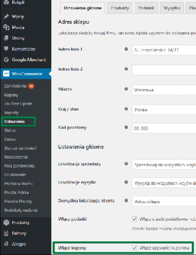Image resolution: width=196 pixels, height=255 pixels.
Task: Open the Domyślna lokalizacja klienta dropdown
Action: coord(164,201)
